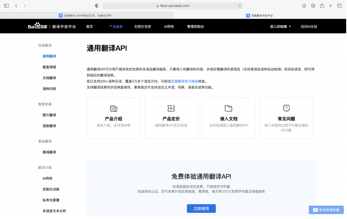Click the 通用翻译API page heading
This screenshot has width=347, height=219.
[107, 48]
